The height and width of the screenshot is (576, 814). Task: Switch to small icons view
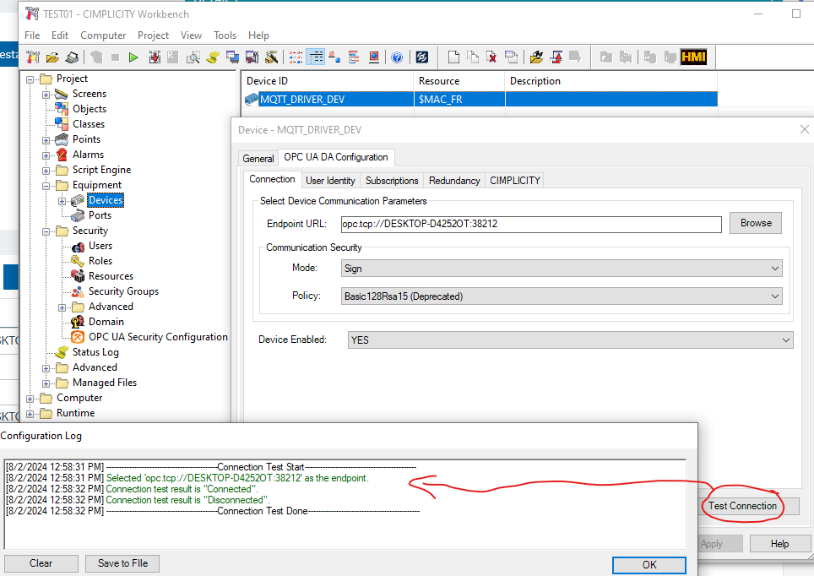(x=296, y=57)
